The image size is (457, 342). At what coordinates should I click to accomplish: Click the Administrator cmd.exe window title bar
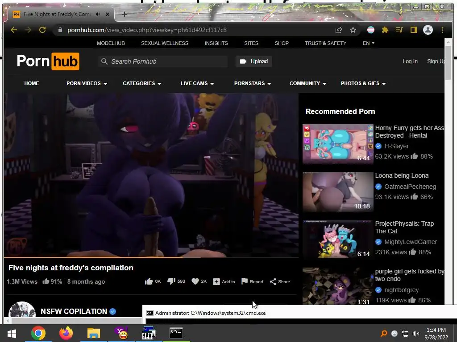299,313
